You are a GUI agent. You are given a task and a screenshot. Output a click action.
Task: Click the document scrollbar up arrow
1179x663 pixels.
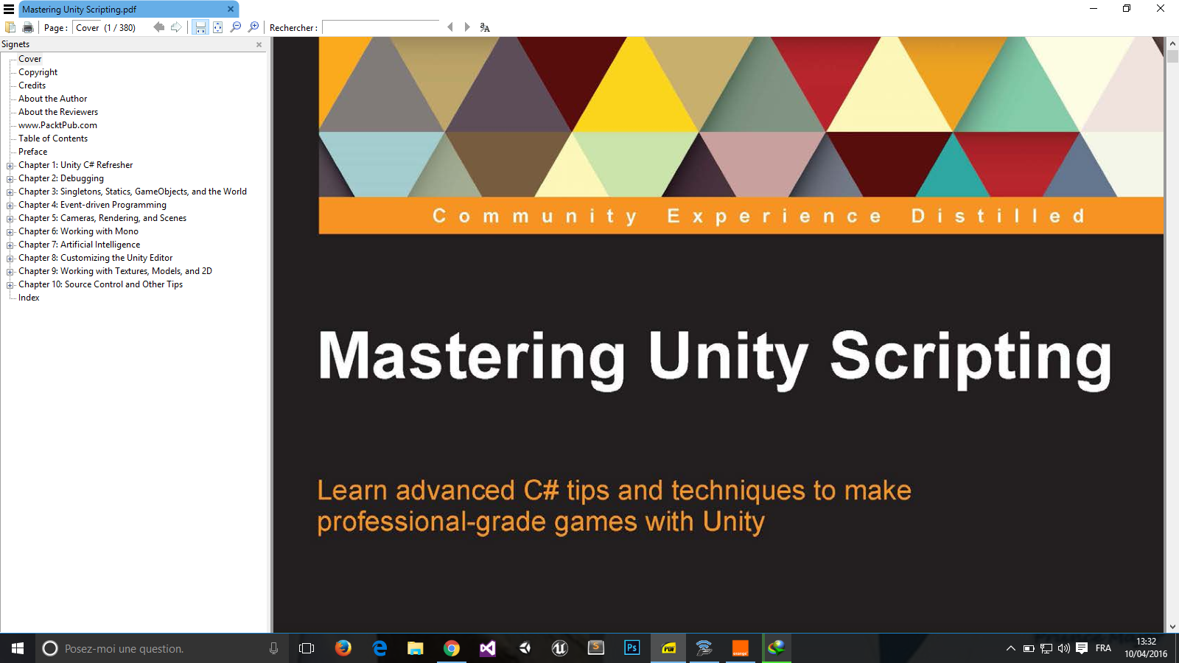click(x=1172, y=43)
